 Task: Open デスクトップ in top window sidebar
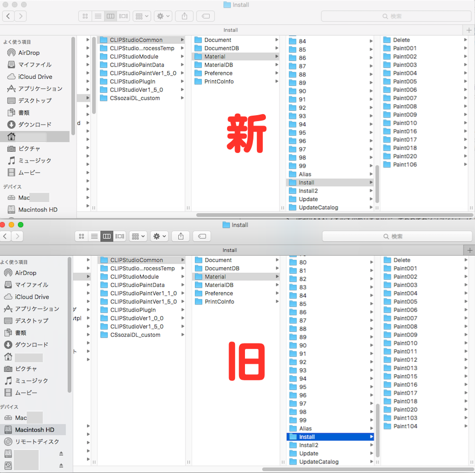[35, 100]
